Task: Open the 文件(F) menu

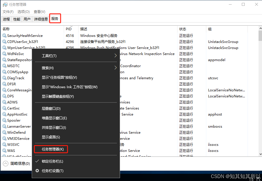Action: pos(8,12)
